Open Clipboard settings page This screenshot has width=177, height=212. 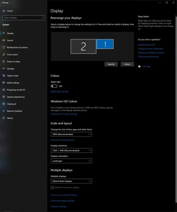click(11, 104)
